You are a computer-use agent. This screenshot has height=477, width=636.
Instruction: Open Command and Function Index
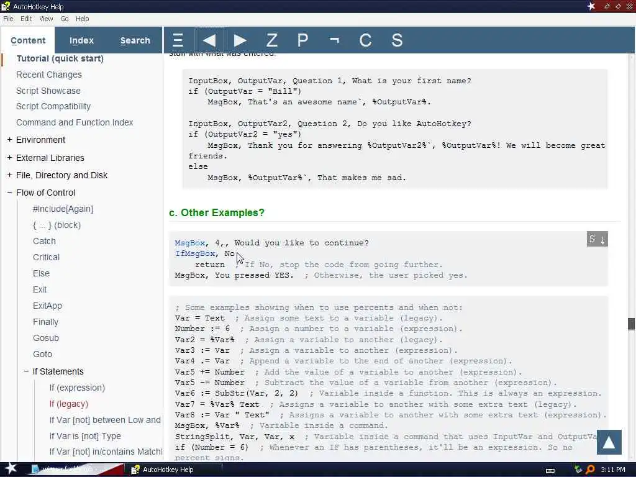(75, 122)
